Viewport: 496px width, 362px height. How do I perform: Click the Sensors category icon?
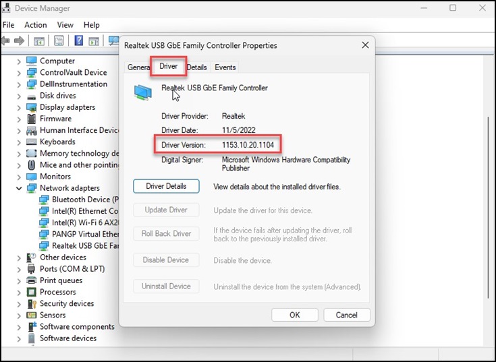32,315
